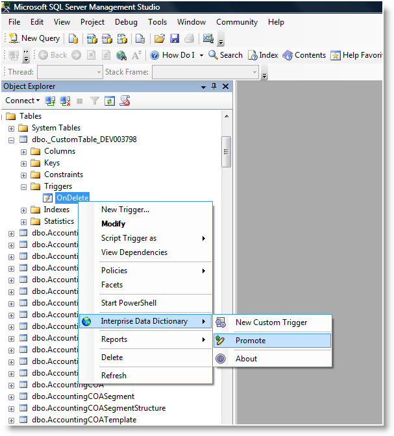Expand the Indexes folder
The width and height of the screenshot is (394, 436).
[x=23, y=210]
